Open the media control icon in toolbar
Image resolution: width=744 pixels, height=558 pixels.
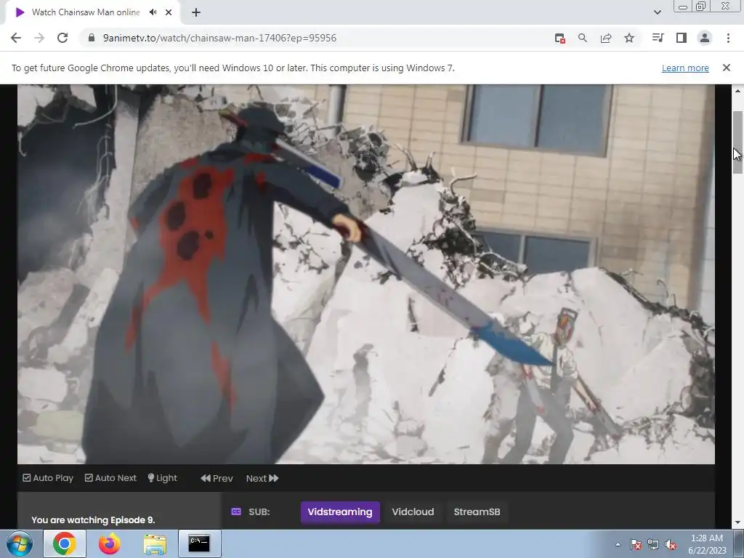(658, 38)
